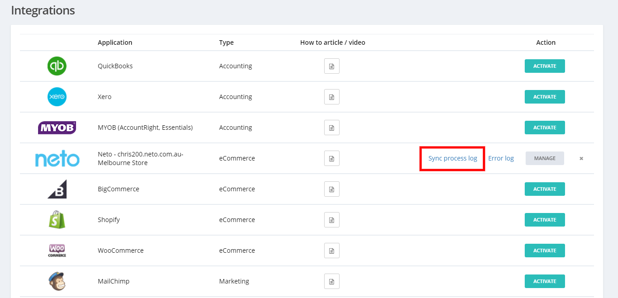The height and width of the screenshot is (298, 618).
Task: Click the Shopify bag logo
Action: coord(57,220)
